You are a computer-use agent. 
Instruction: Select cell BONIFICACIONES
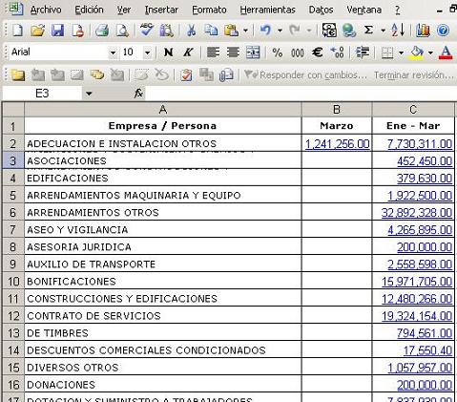pyautogui.click(x=163, y=281)
